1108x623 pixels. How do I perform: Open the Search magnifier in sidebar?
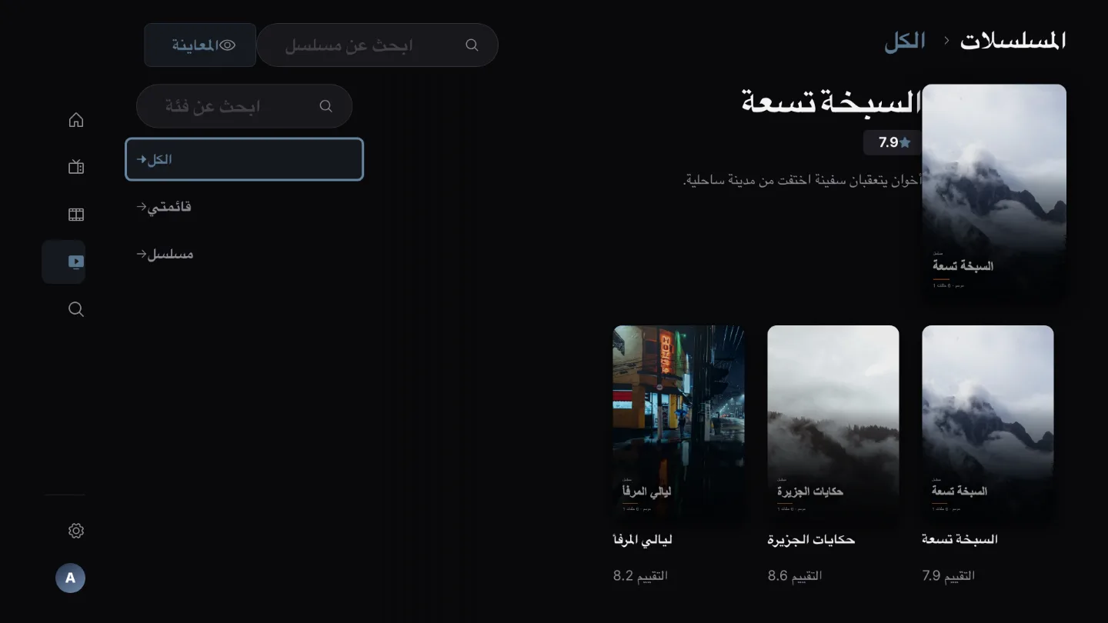click(x=75, y=309)
